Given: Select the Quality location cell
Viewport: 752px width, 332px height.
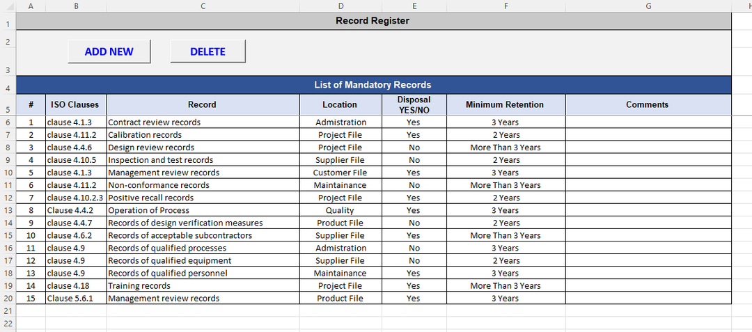Looking at the screenshot, I should pyautogui.click(x=340, y=210).
